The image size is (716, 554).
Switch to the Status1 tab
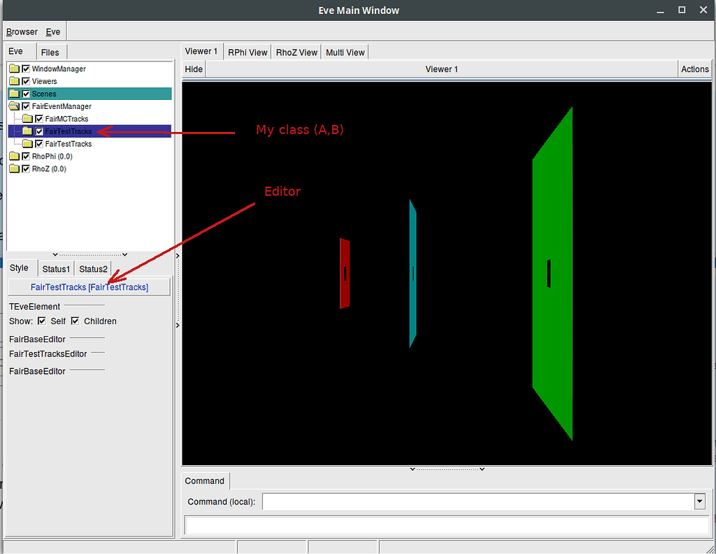pos(56,269)
